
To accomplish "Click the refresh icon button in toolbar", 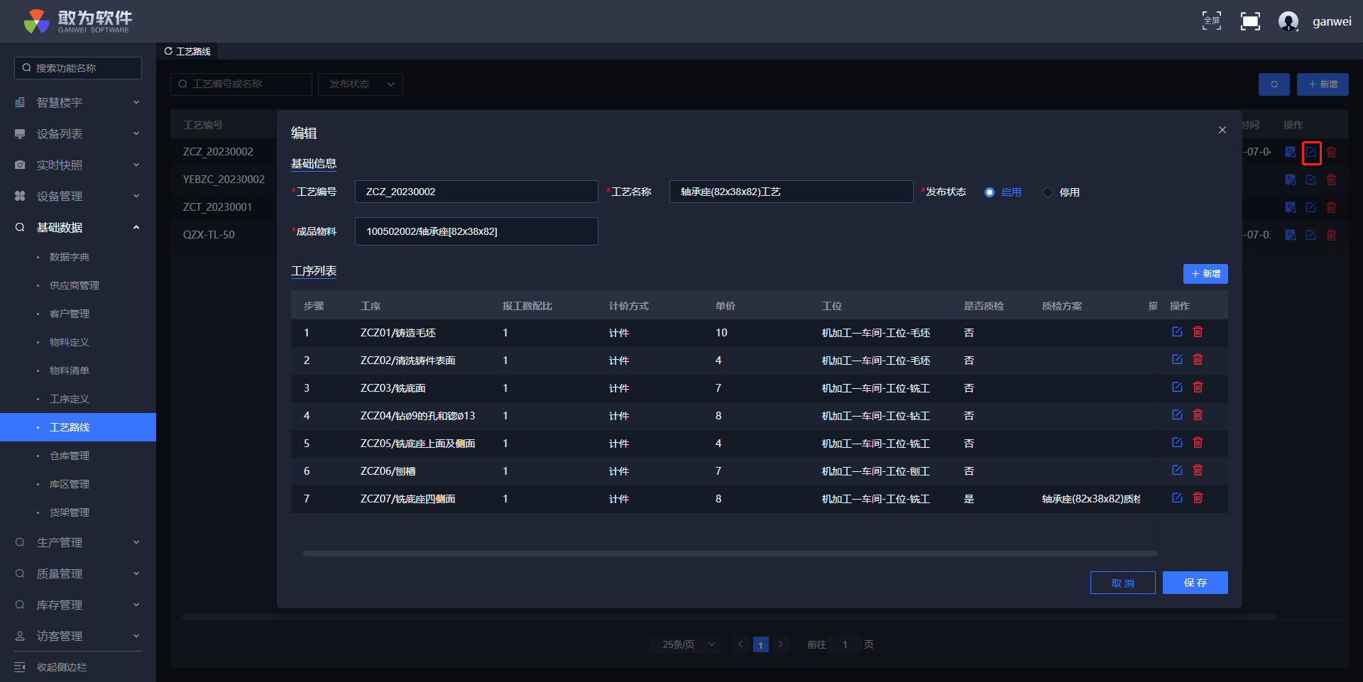I will (x=1274, y=84).
